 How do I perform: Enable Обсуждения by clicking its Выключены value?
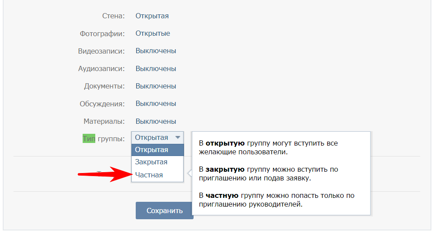pyautogui.click(x=156, y=104)
